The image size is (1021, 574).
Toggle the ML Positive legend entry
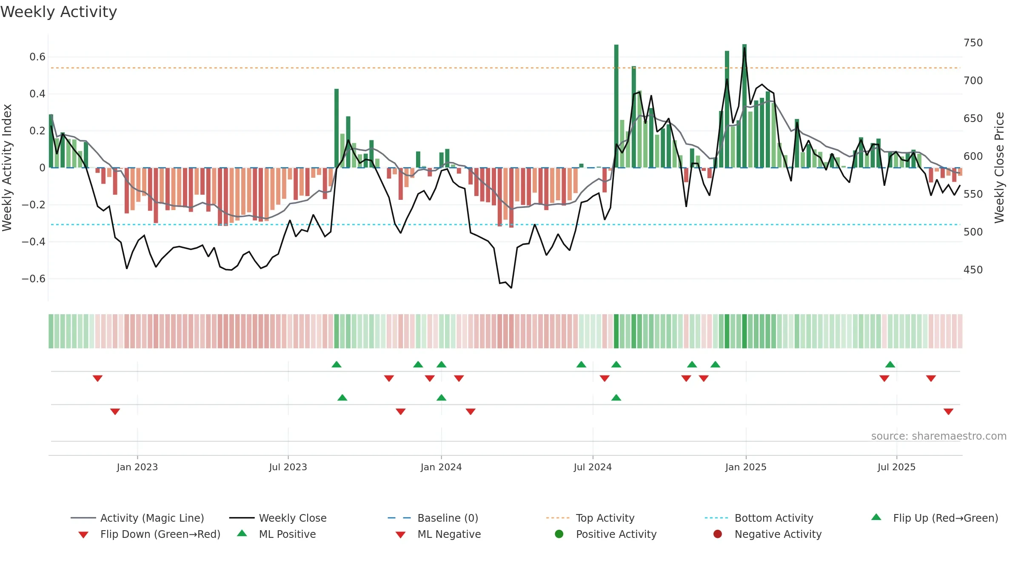(x=277, y=534)
